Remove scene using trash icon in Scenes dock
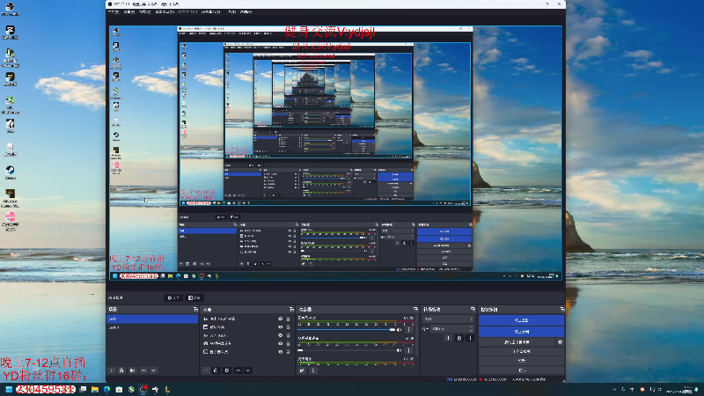 coord(121,370)
